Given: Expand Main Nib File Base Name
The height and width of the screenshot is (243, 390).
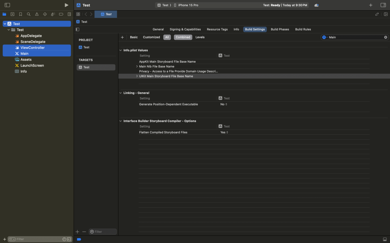Looking at the screenshot, I should click(x=137, y=66).
